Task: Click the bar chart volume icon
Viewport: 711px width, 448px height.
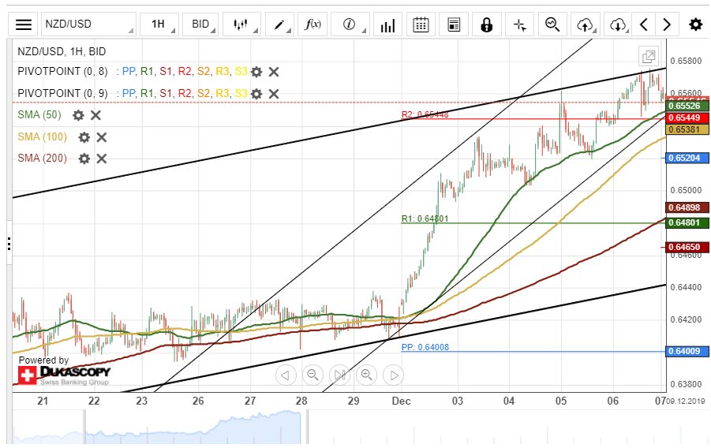Action: (387, 24)
